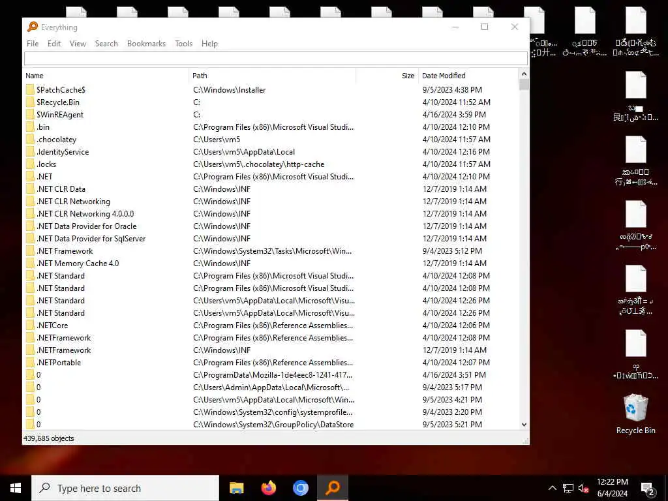Image resolution: width=668 pixels, height=501 pixels.
Task: Click the Everything app icon in title bar
Action: [x=33, y=27]
